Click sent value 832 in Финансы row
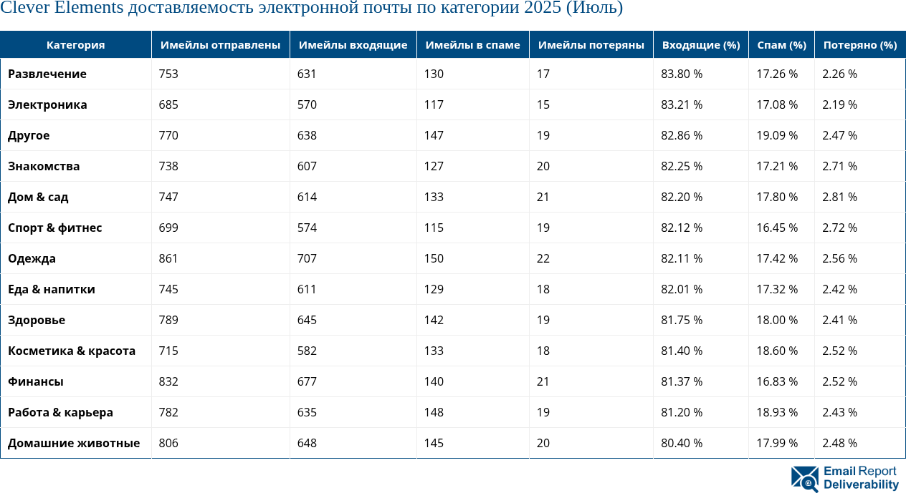906x493 pixels. (x=168, y=381)
